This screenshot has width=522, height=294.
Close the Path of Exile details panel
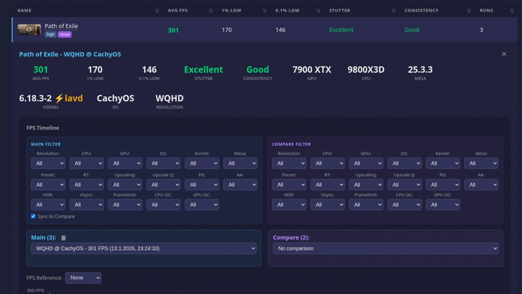[x=504, y=54]
